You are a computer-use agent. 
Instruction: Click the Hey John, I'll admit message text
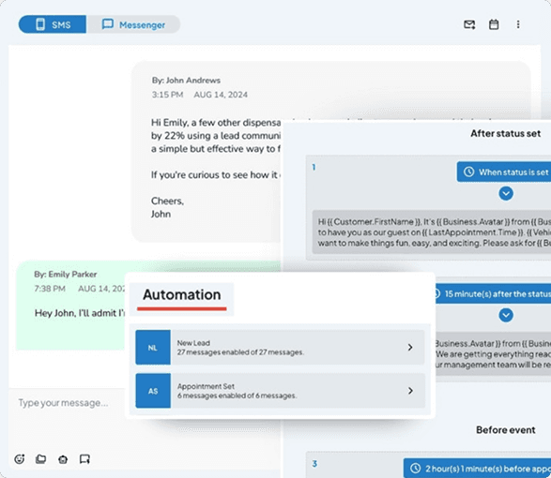tap(80, 313)
